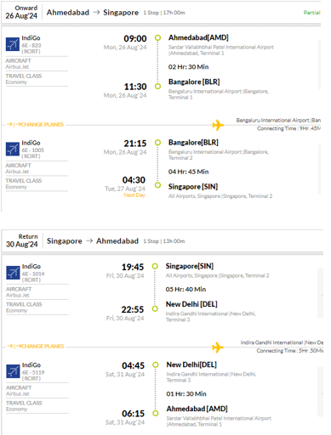Click arrow between Ahmedabad and Singapore in onward header
Screen dimensions: 331x435
(96, 13)
